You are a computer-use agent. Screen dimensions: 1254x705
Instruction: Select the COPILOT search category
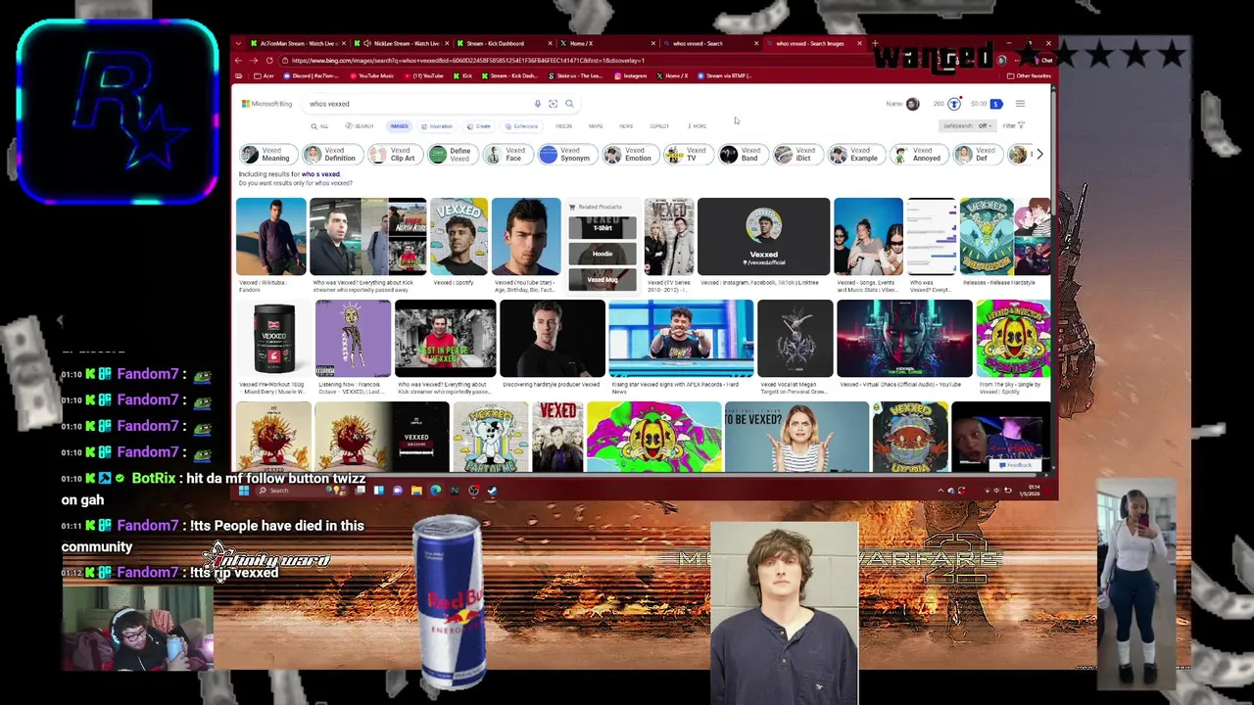tap(659, 126)
